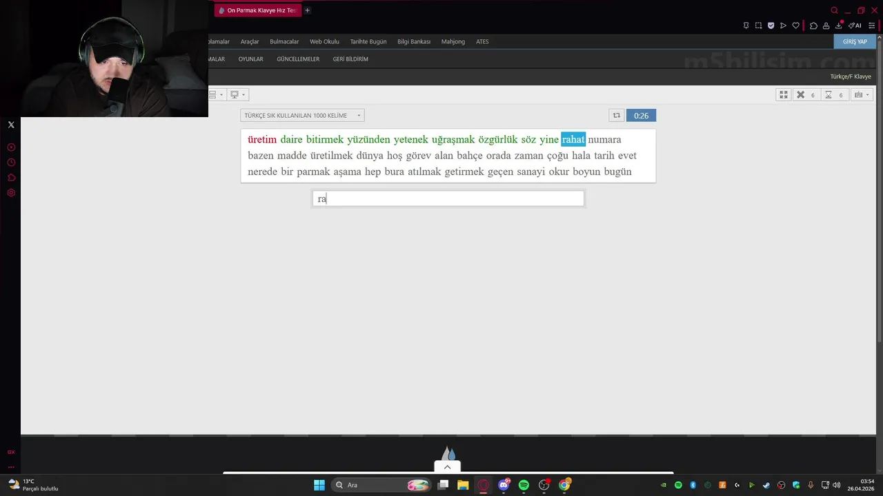Open the GÜNCELLEMELER submenu
Viewport: 883px width, 496px height.
tap(298, 59)
